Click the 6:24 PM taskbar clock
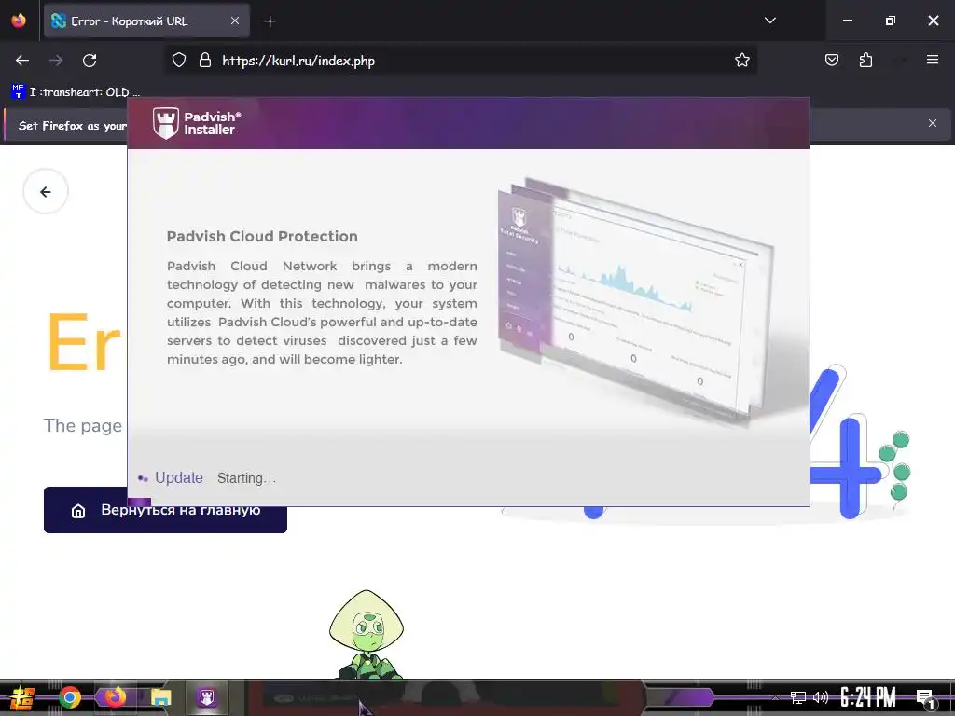This screenshot has height=716, width=955. tap(868, 697)
